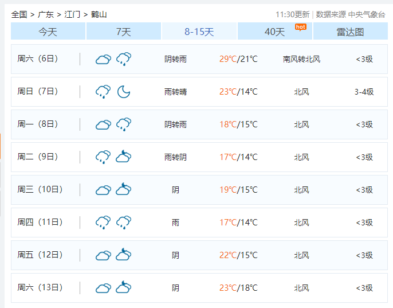This screenshot has width=393, height=308.
Task: Switch to the 今天 tab
Action: pyautogui.click(x=48, y=31)
